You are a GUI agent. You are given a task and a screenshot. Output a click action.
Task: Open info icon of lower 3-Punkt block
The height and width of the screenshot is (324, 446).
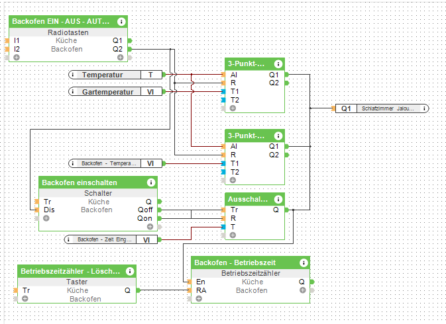[278, 136]
